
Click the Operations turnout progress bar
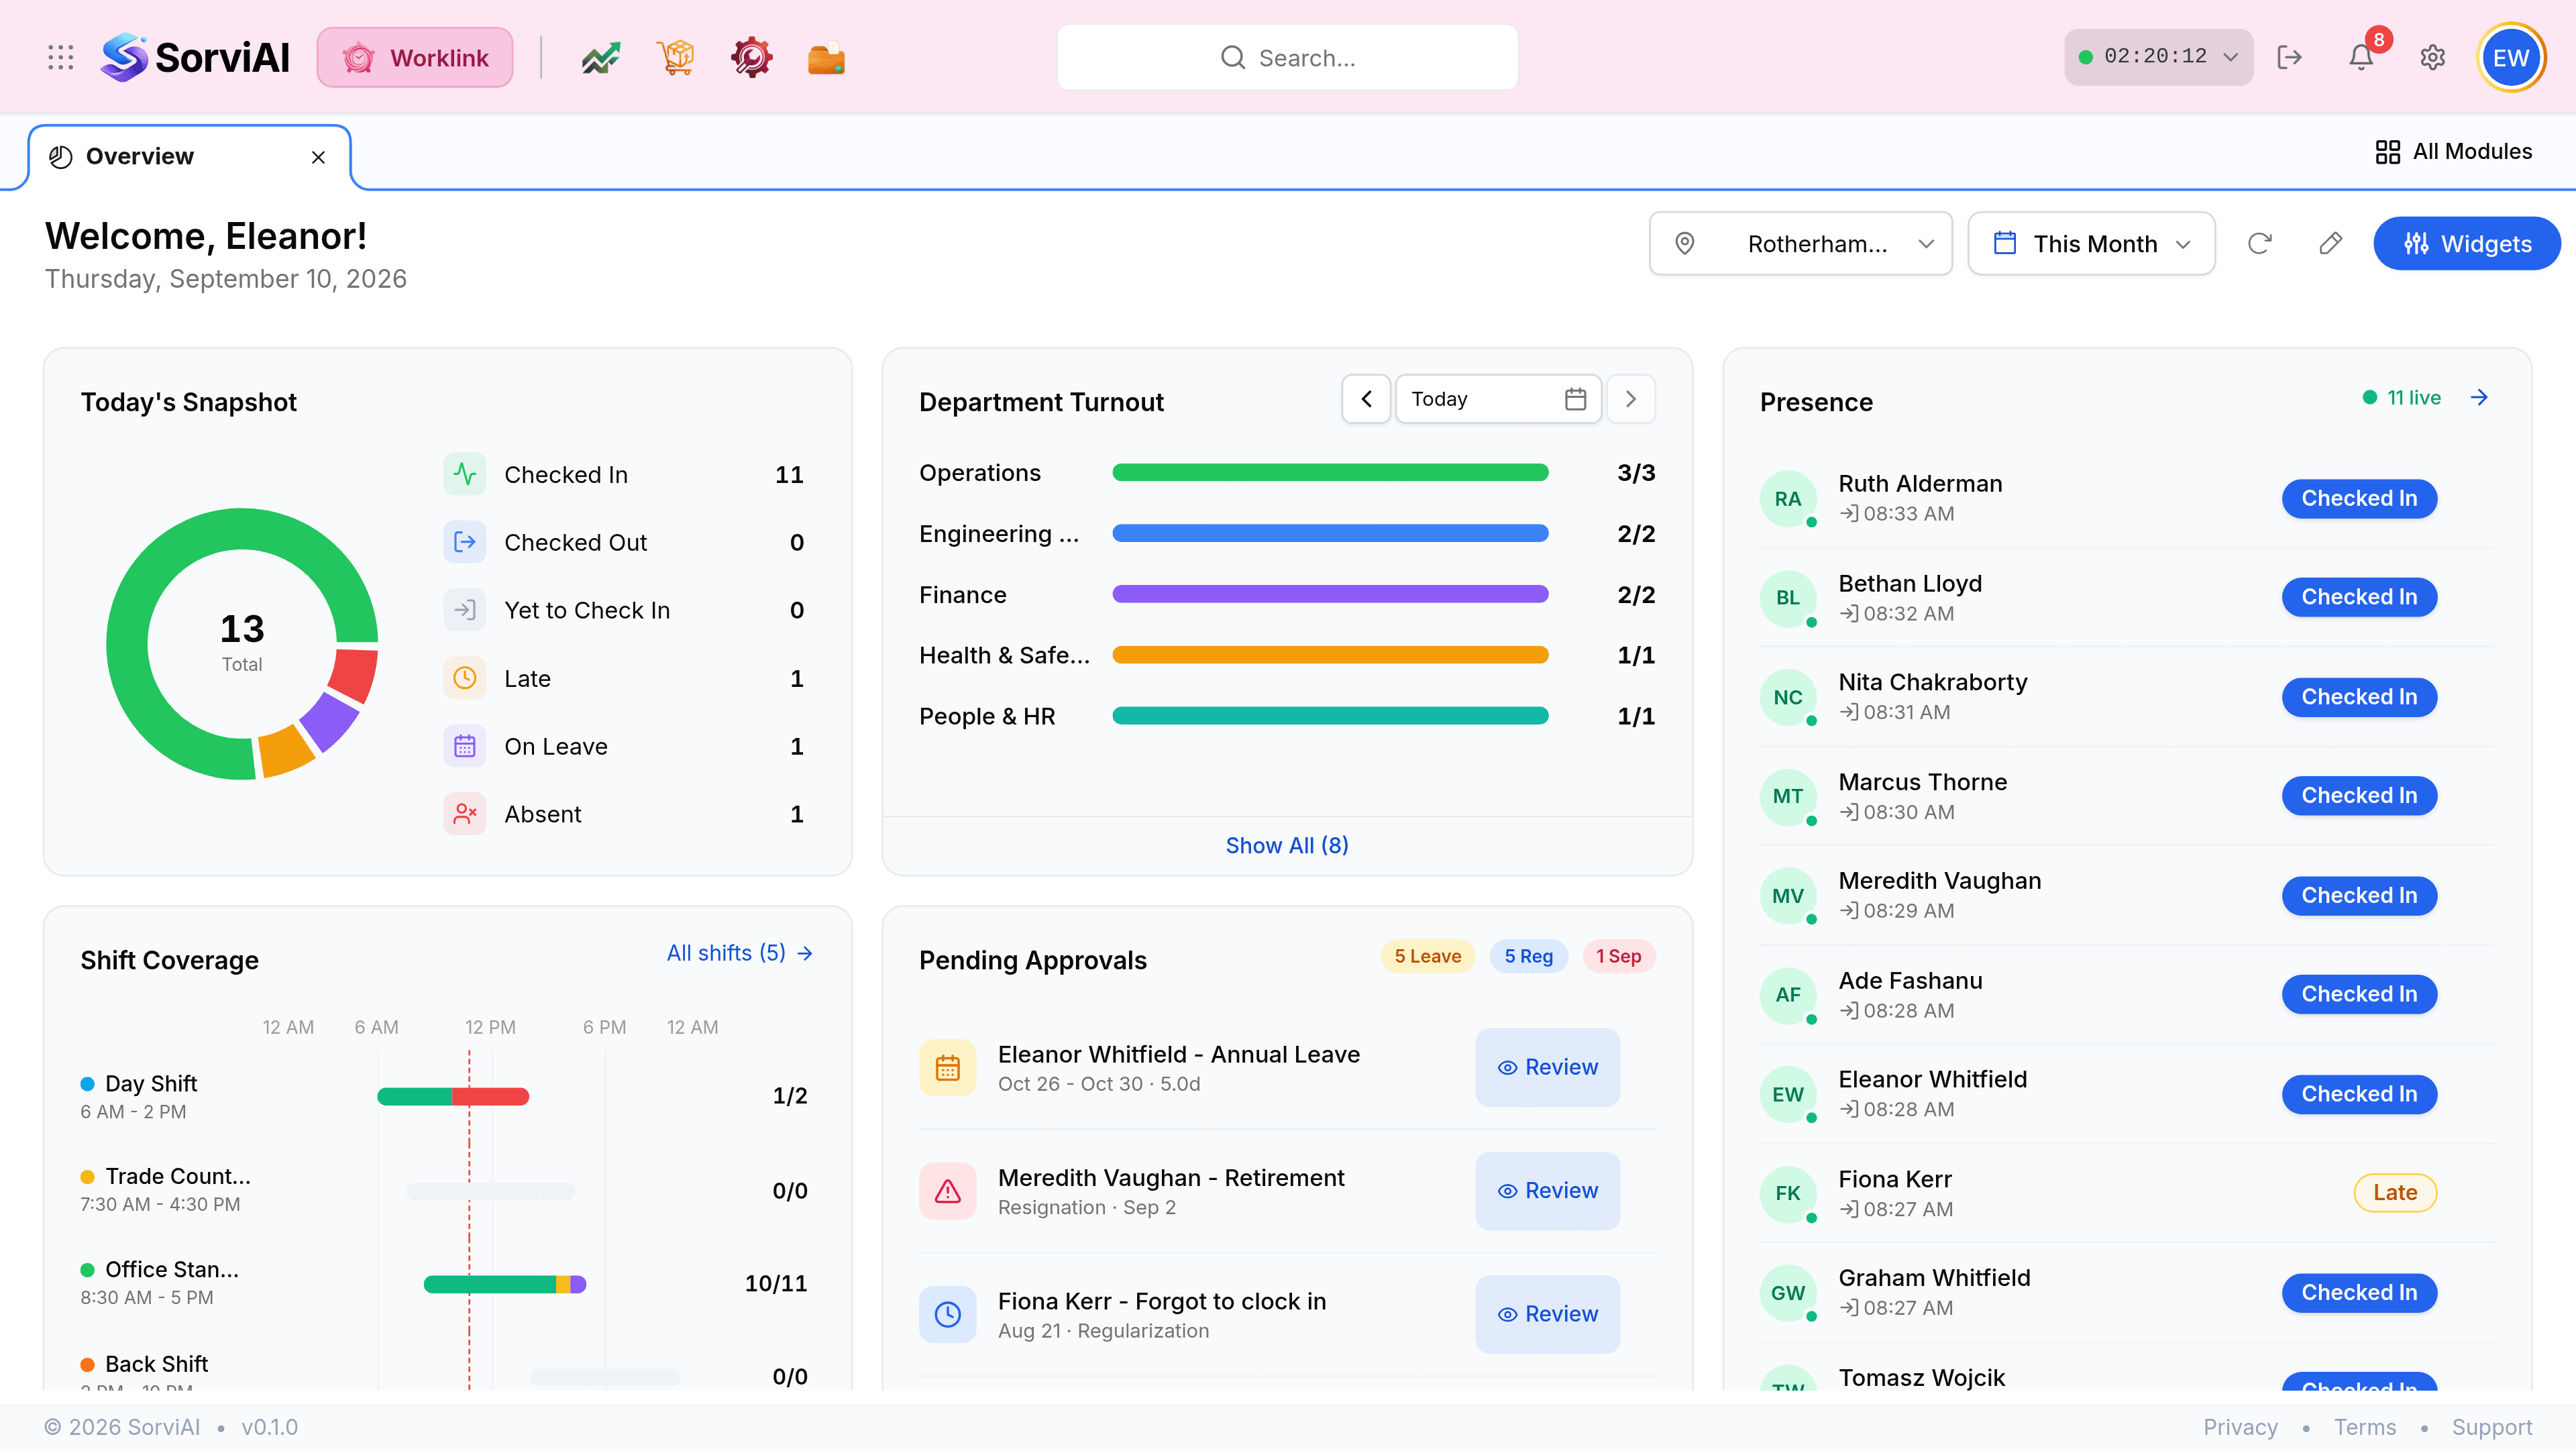(x=1330, y=473)
